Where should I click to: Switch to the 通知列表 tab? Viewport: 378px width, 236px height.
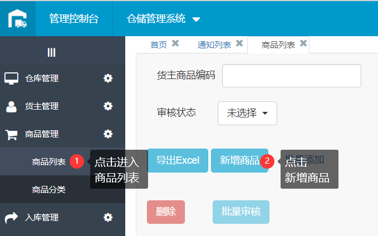click(214, 45)
